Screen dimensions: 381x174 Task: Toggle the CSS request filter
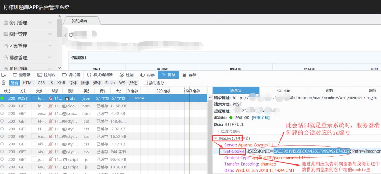tap(41, 83)
